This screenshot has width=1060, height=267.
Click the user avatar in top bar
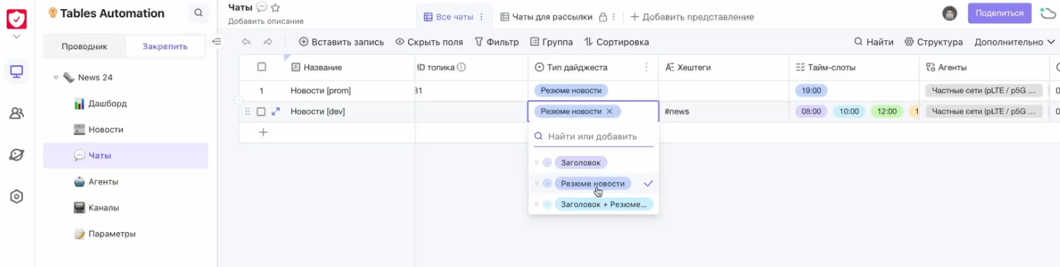point(949,13)
